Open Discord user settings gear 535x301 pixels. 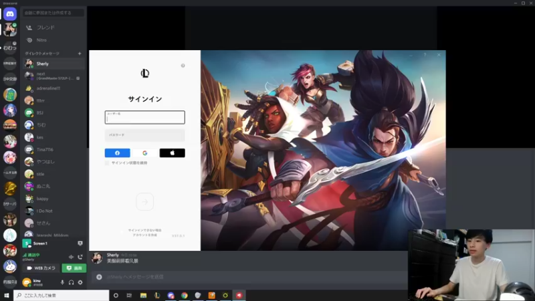pos(80,282)
